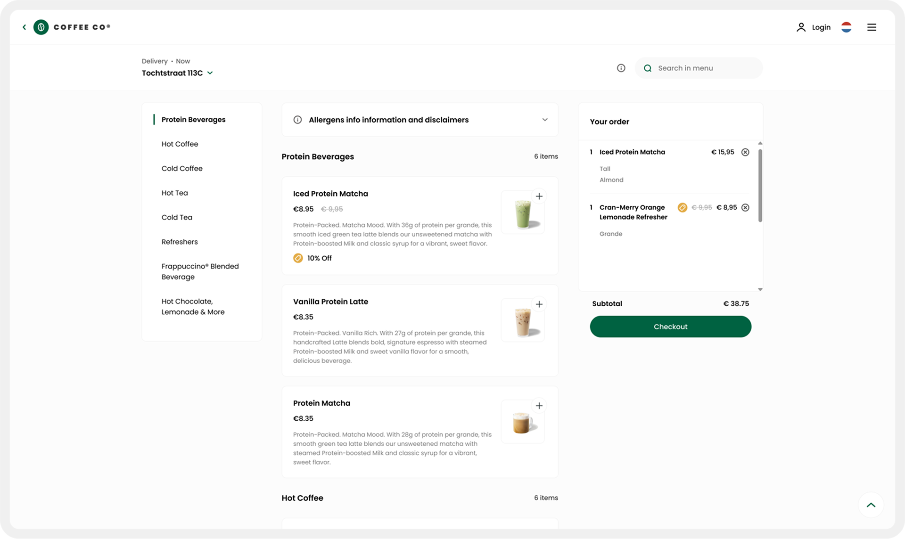905x539 pixels.
Task: Collapse the page using scroll-to-top chevron
Action: coord(872,505)
